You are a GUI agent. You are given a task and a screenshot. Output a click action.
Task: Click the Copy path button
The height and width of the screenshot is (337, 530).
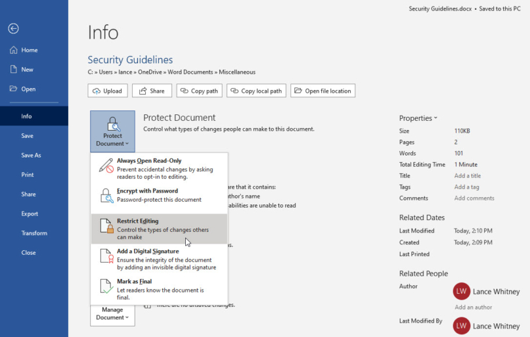(199, 91)
